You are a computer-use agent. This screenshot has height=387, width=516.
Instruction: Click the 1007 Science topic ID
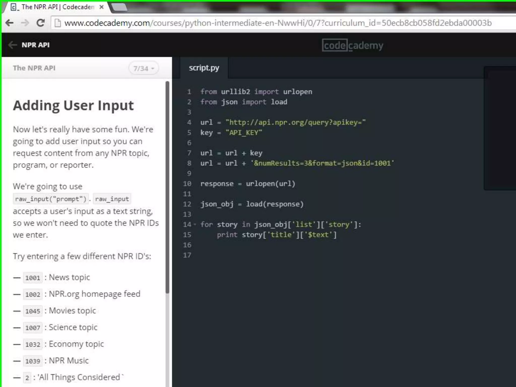coord(33,328)
